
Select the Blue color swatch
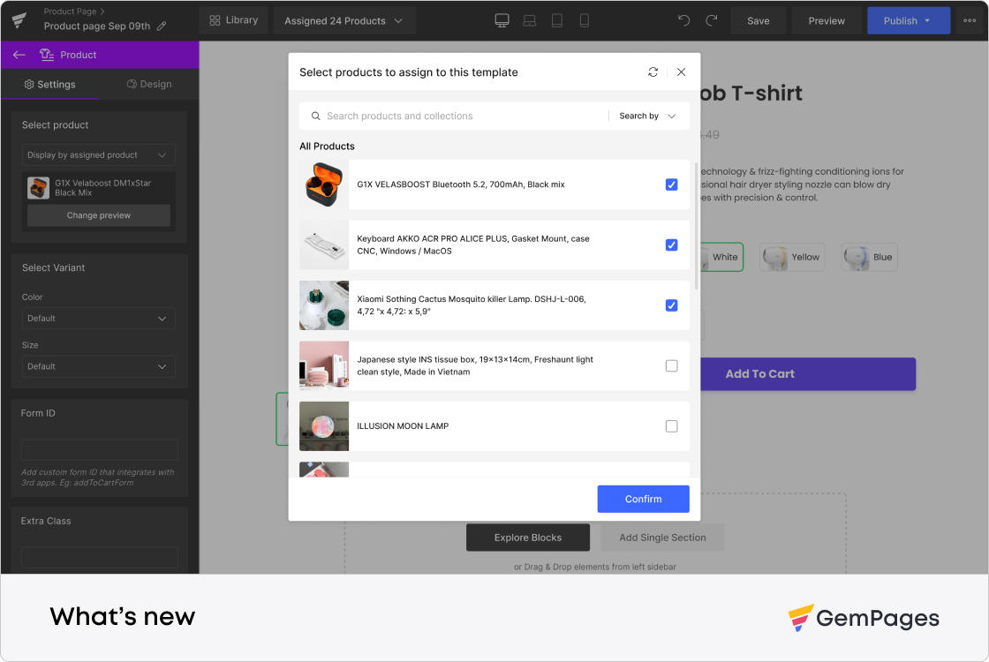tap(869, 257)
